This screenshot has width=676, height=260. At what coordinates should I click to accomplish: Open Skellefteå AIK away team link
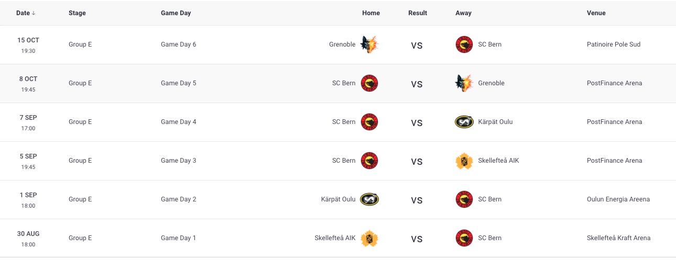click(x=498, y=161)
